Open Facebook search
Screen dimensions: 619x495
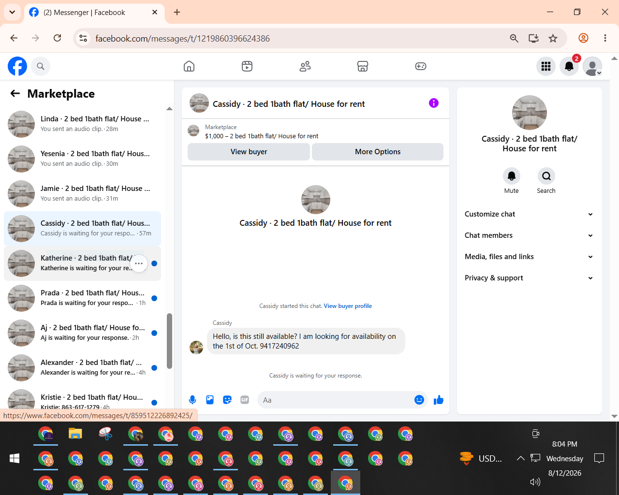(x=41, y=66)
